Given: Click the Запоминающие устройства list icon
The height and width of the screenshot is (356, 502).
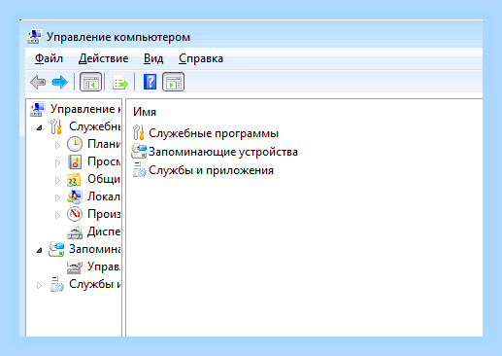Looking at the screenshot, I should tap(139, 151).
